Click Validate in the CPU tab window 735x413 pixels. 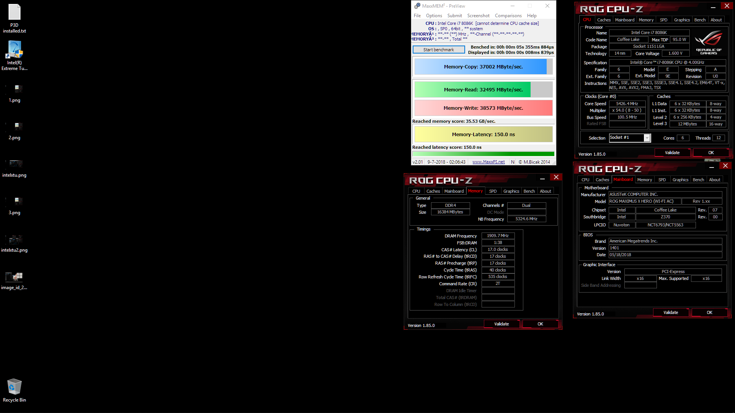(672, 153)
